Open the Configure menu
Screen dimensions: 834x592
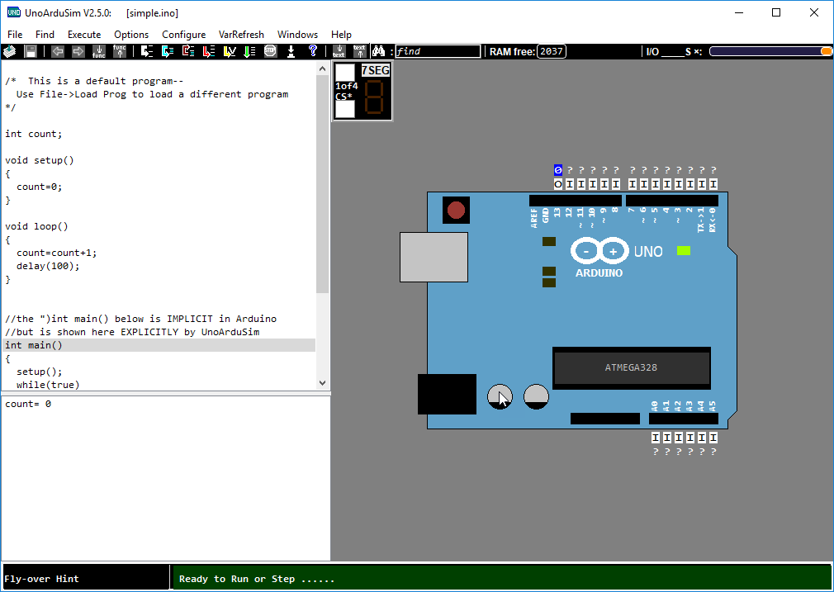tap(183, 35)
